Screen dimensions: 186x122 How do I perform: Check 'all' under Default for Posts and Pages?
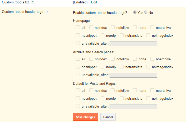coord(78,90)
